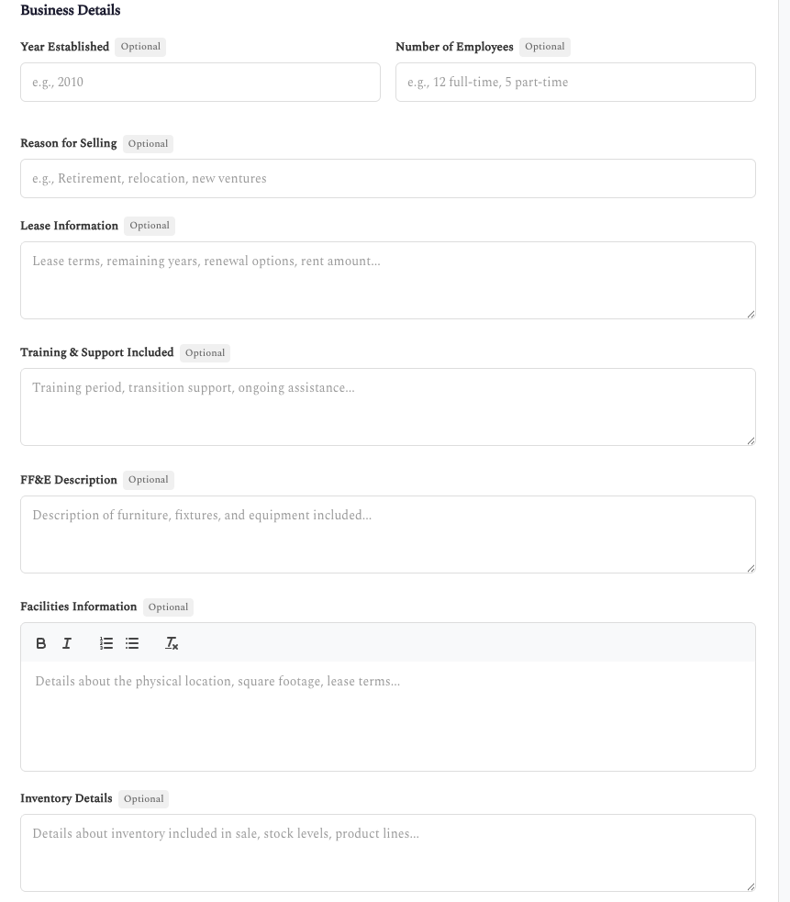Toggle bold formatting in the Facilities editor

pos(41,643)
